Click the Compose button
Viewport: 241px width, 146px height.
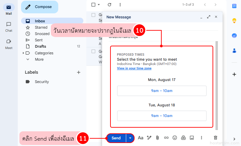(x=39, y=7)
